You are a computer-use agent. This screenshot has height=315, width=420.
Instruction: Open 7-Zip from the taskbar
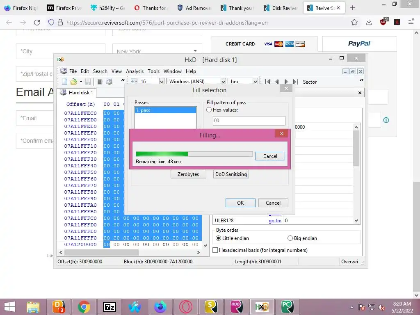click(x=109, y=307)
